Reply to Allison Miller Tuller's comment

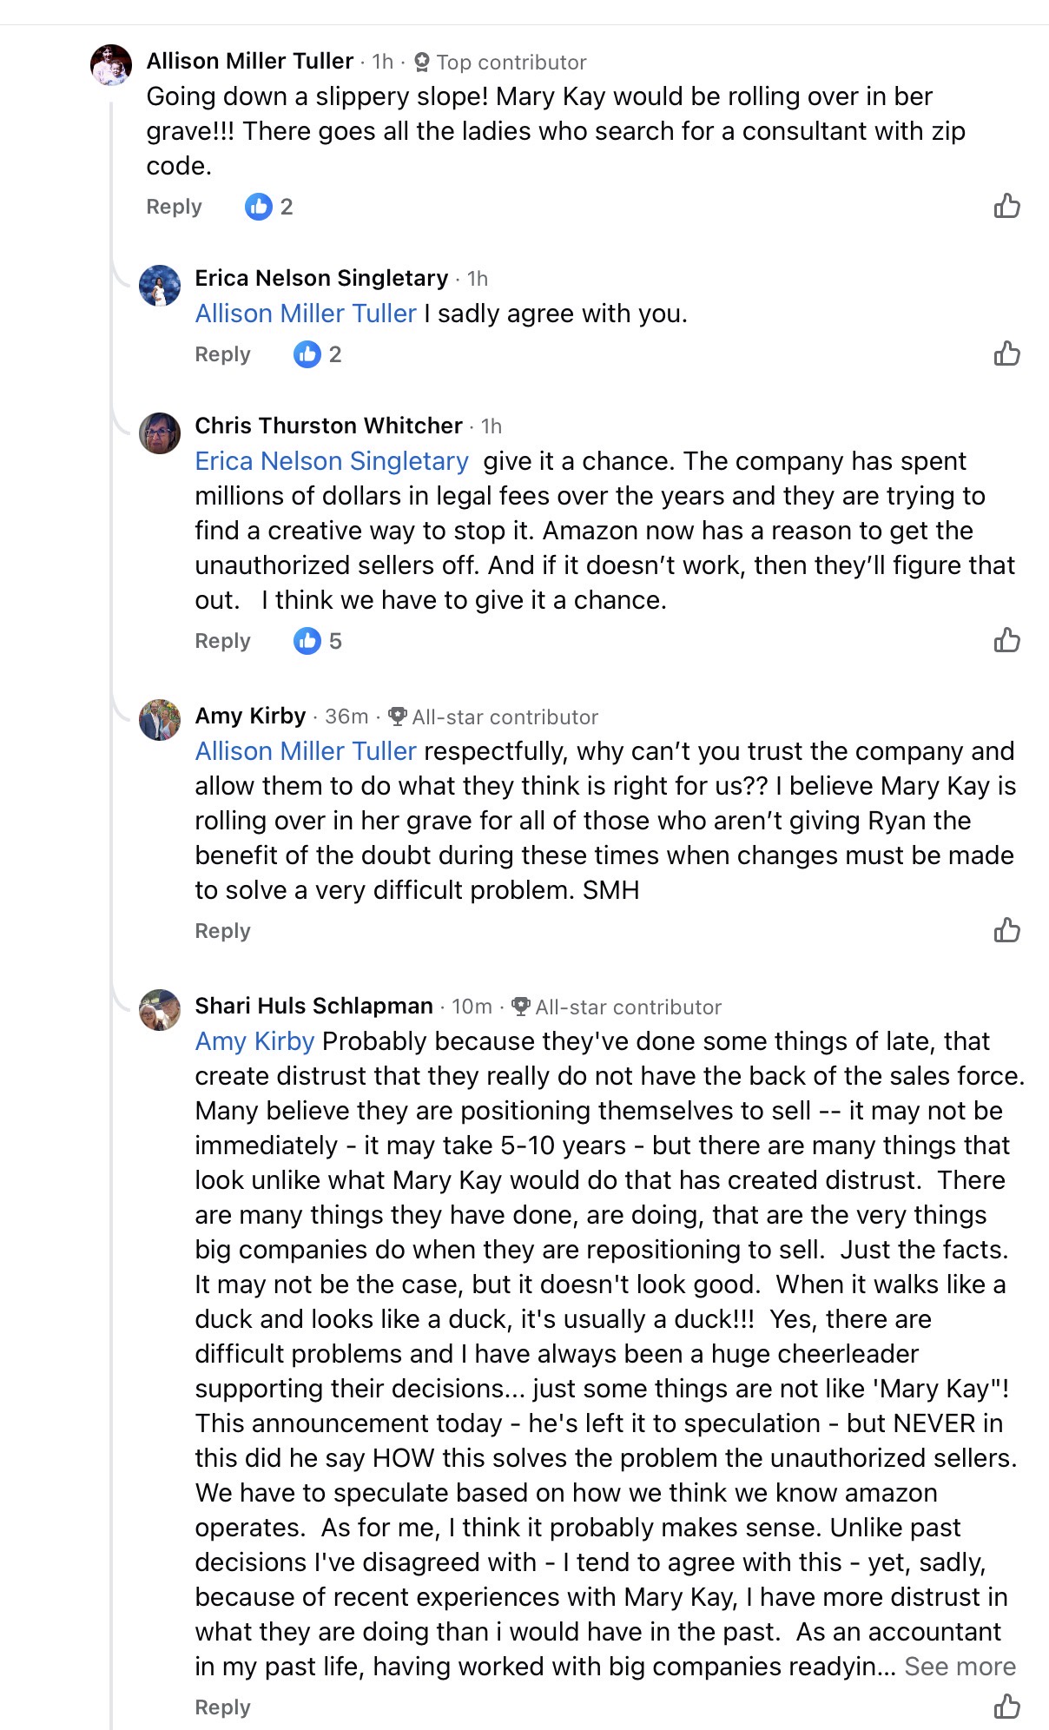174,207
